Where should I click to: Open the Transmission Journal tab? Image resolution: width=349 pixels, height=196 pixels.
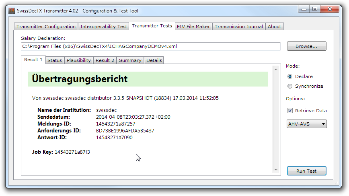(x=238, y=27)
